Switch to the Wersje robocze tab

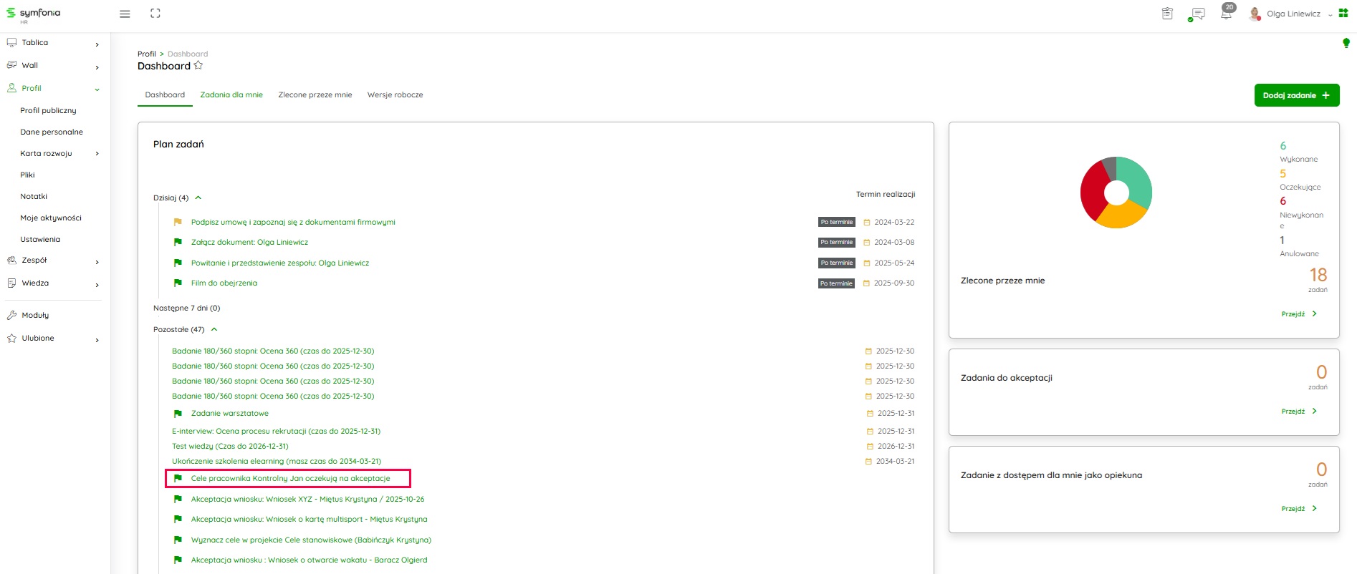point(395,94)
